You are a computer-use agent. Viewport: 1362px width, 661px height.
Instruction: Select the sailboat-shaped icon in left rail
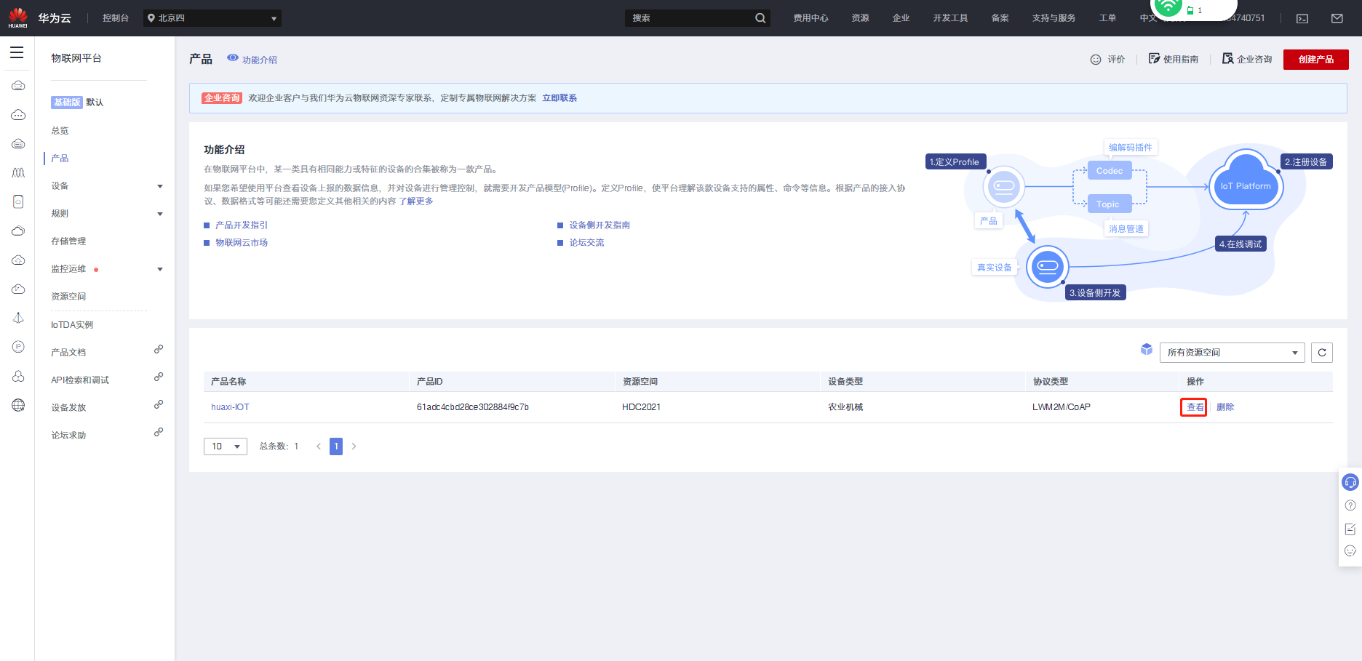pos(18,318)
